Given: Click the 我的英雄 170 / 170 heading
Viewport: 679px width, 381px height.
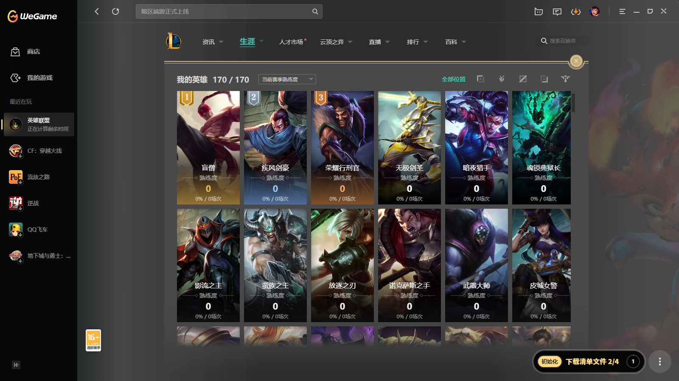Looking at the screenshot, I should coord(213,80).
